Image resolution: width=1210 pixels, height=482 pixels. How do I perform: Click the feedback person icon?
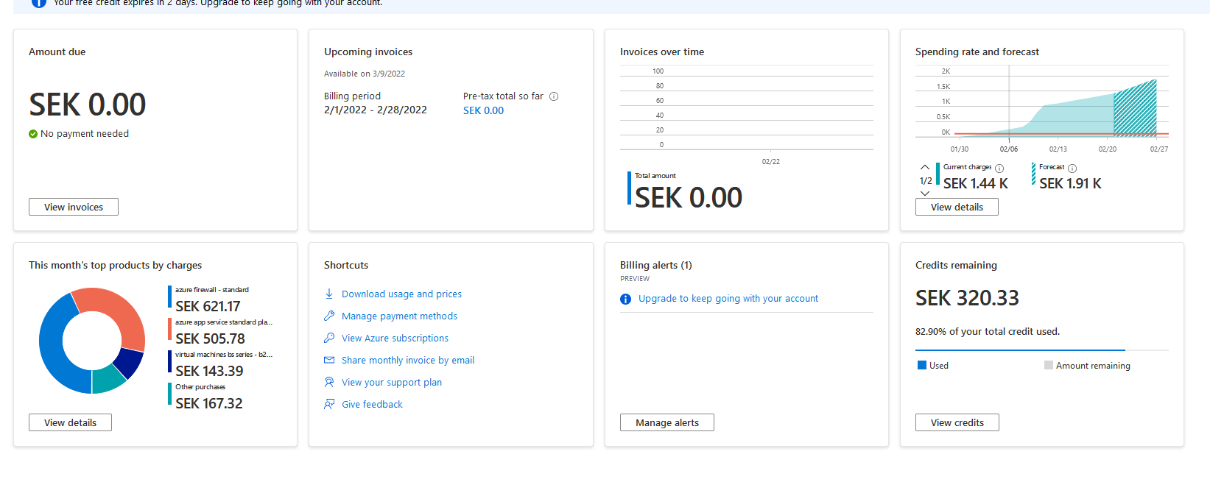[x=329, y=404]
